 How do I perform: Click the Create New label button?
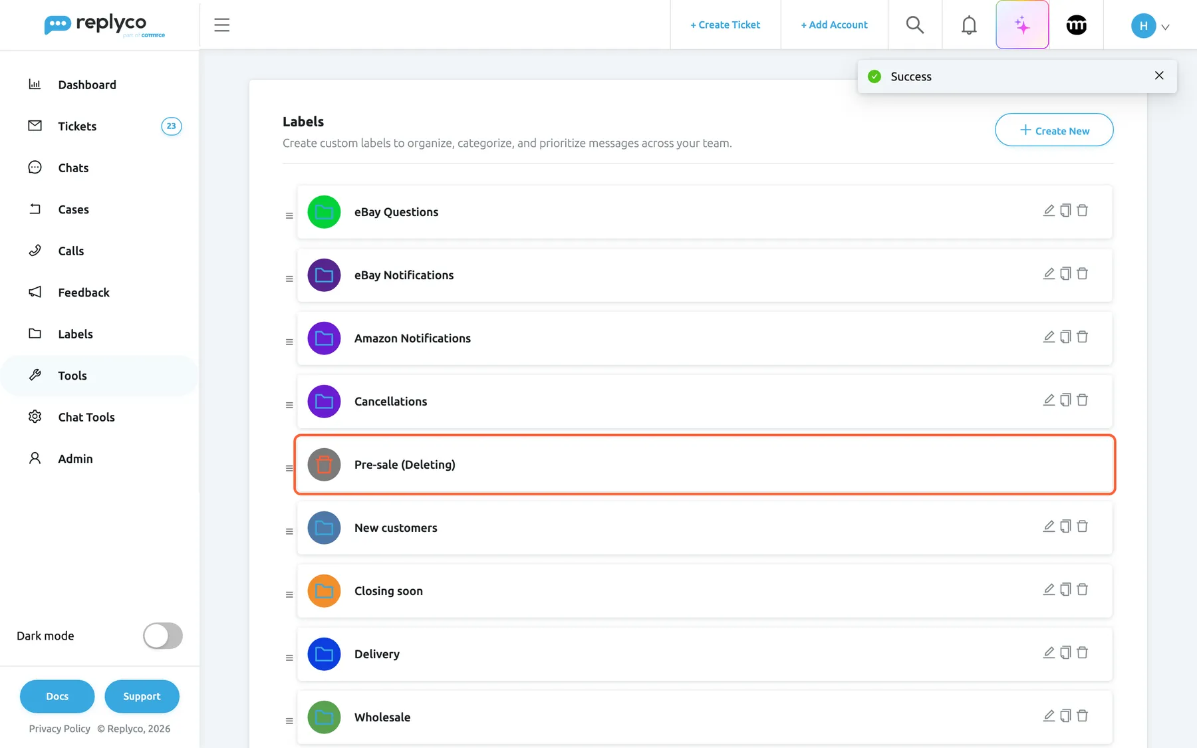(x=1054, y=130)
